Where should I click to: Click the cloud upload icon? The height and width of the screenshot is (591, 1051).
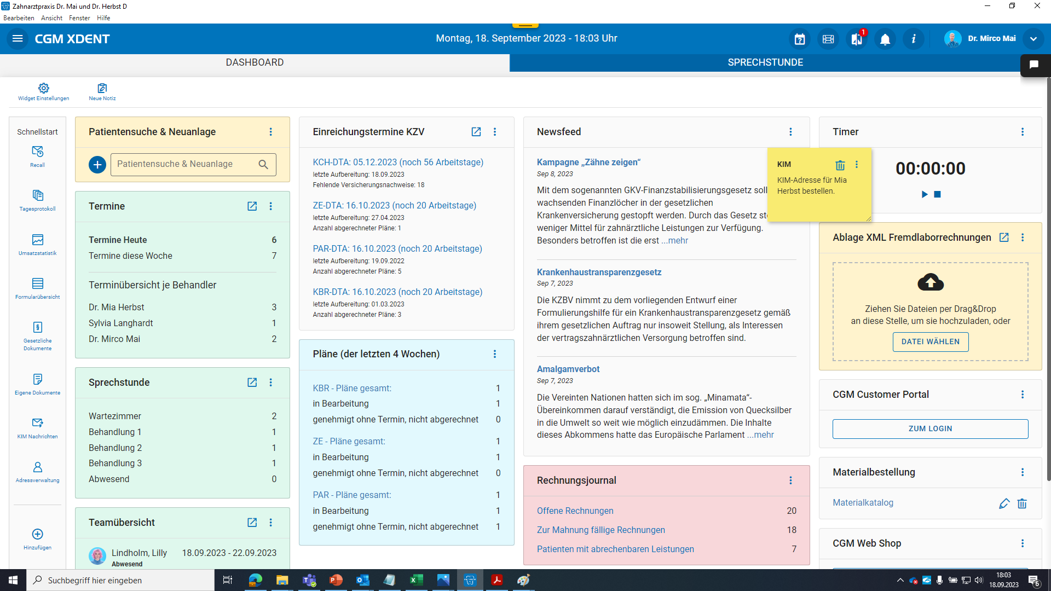[x=931, y=282]
